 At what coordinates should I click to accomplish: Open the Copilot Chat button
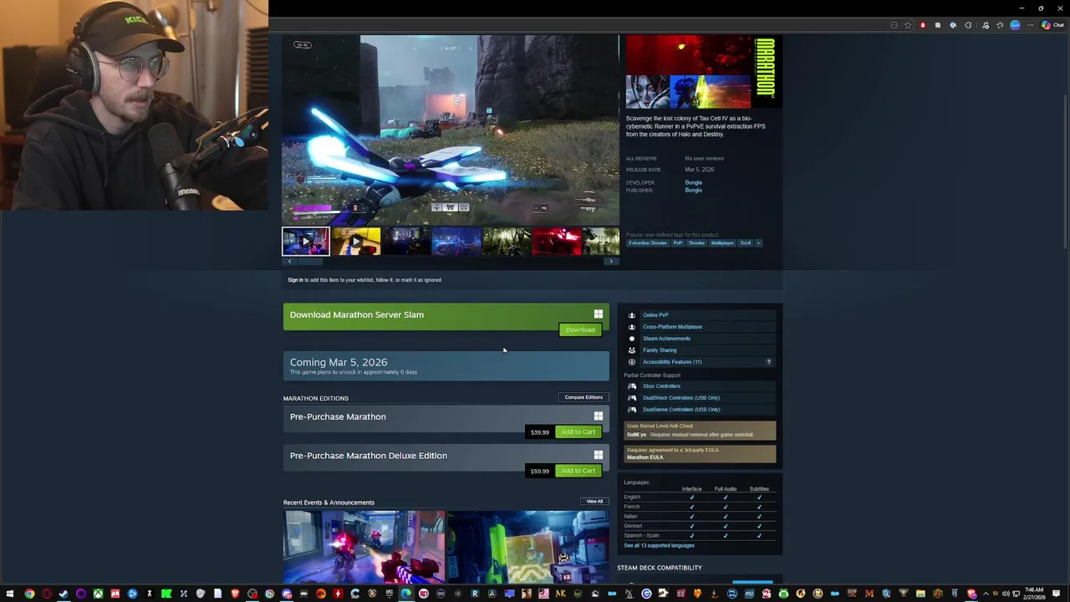1052,25
